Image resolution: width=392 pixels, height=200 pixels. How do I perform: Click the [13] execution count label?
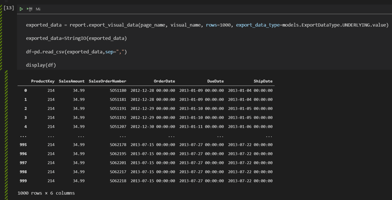(9, 8)
